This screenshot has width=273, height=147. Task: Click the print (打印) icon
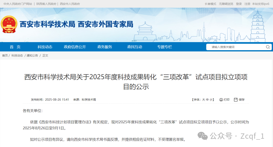(x=221, y=100)
